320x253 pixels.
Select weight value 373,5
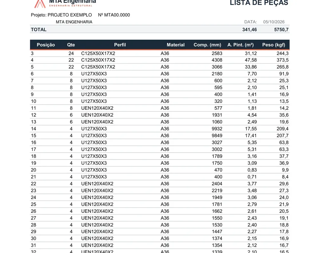[x=283, y=60]
